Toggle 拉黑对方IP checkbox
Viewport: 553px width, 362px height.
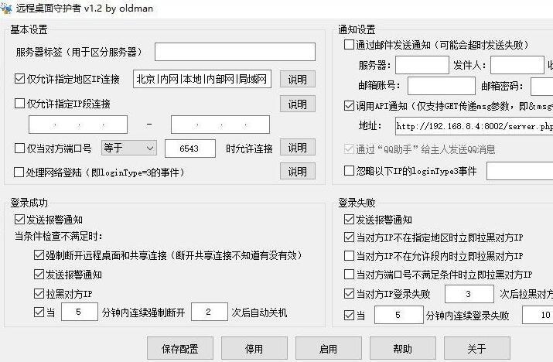(39, 294)
